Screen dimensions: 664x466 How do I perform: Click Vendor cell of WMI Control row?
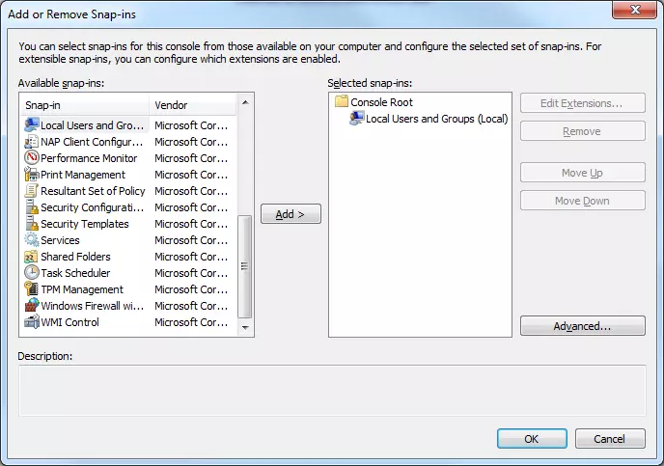point(191,322)
